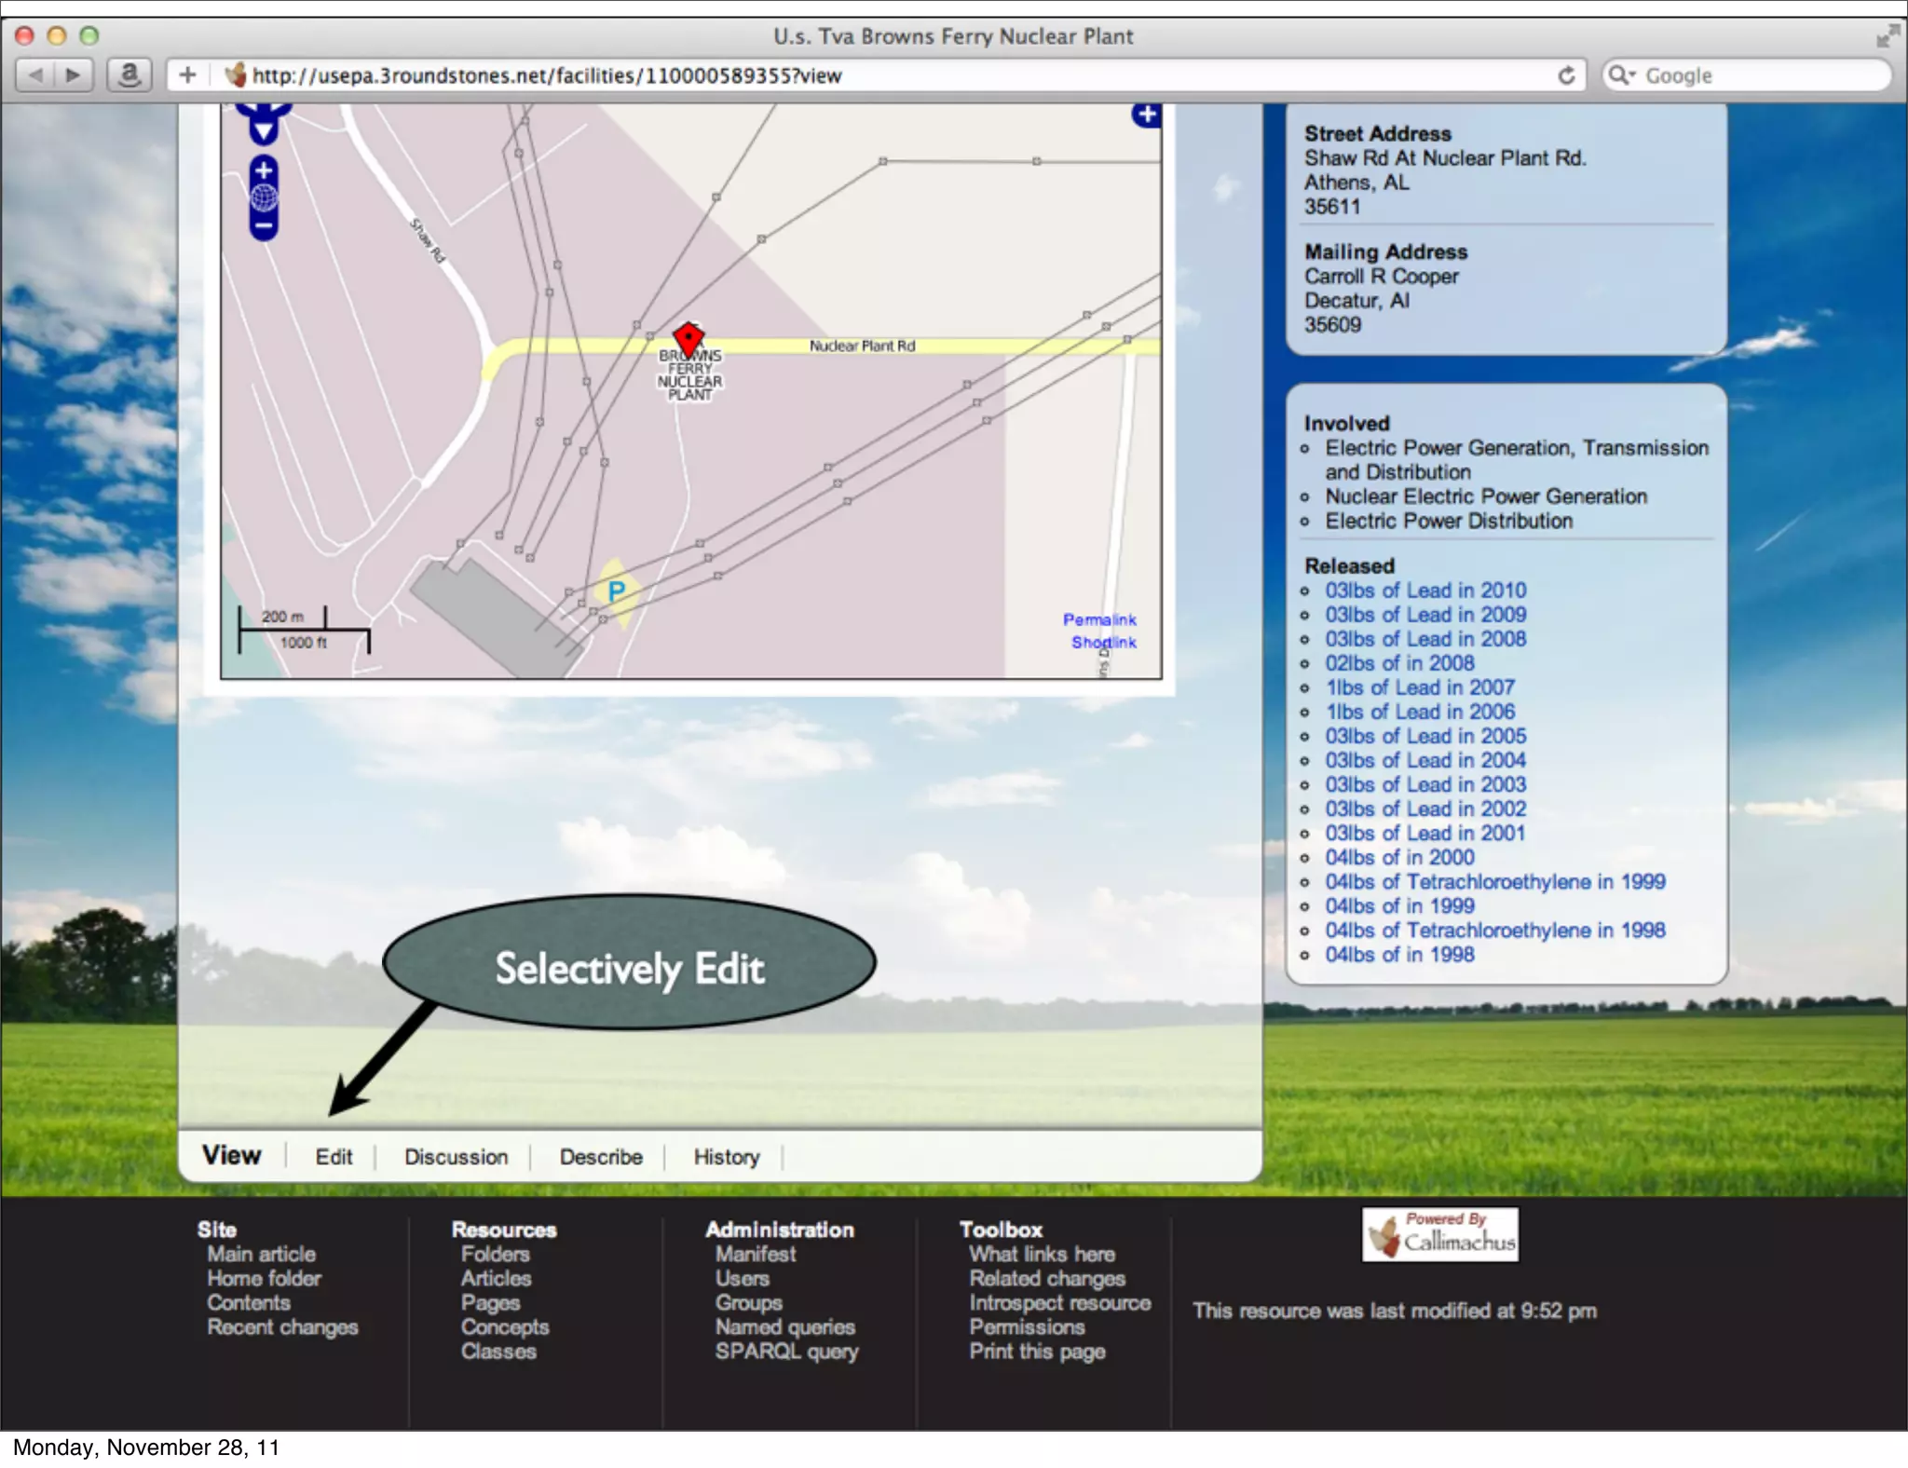The height and width of the screenshot is (1468, 1908).
Task: Open the map Permalink link
Action: (x=1099, y=619)
